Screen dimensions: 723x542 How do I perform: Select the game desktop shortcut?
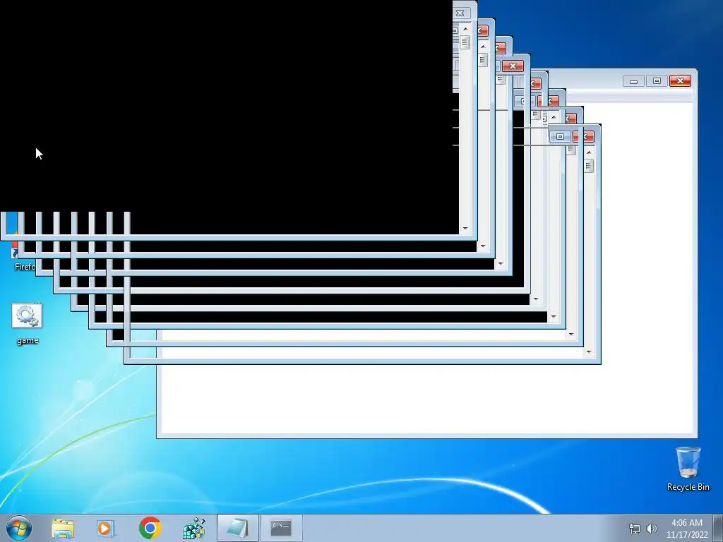[x=28, y=324]
